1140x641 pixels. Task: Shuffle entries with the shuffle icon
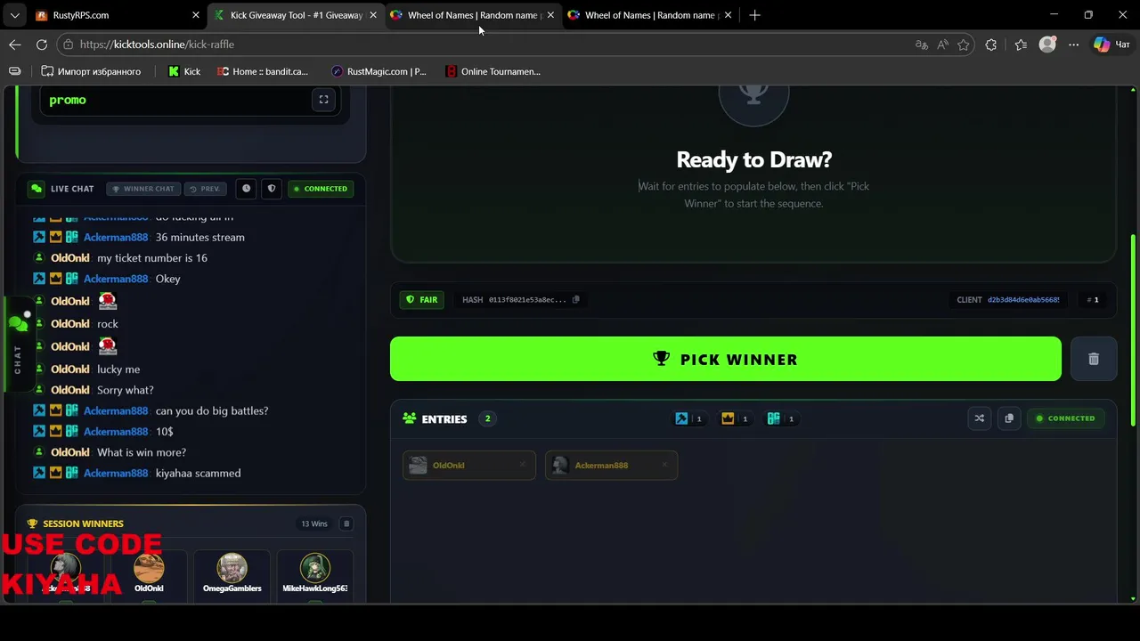pos(980,418)
